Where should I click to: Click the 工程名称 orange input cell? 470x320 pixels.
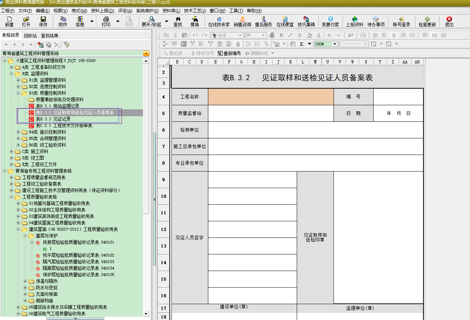271,97
